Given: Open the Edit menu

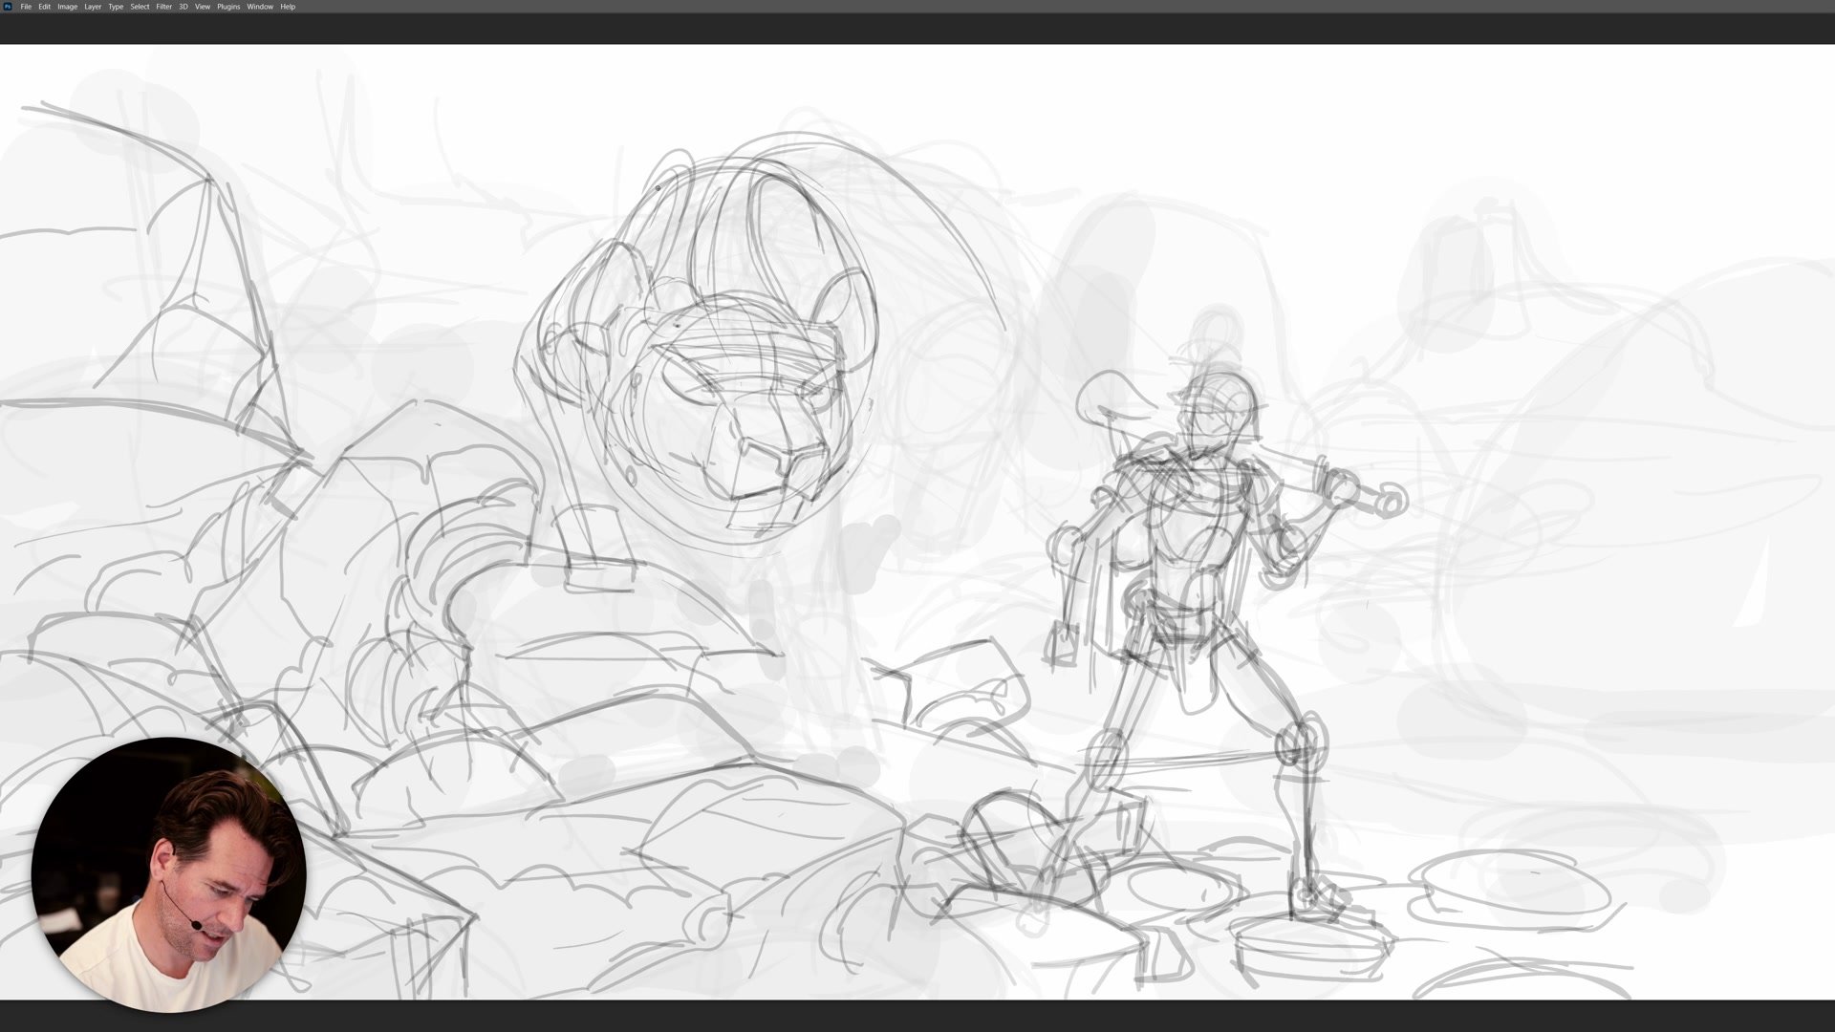Looking at the screenshot, I should (x=44, y=7).
